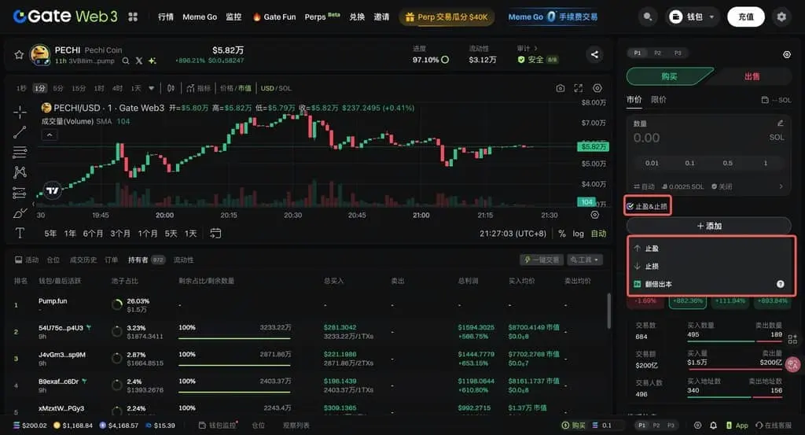Open trade panel settings icon beside P1 P2 P3
This screenshot has height=435, width=805.
tap(786, 54)
